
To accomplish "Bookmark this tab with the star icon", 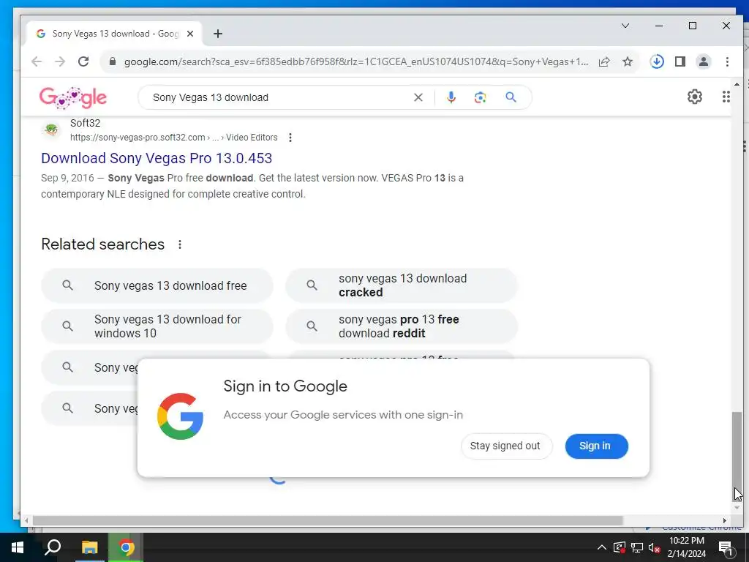I will (x=627, y=61).
